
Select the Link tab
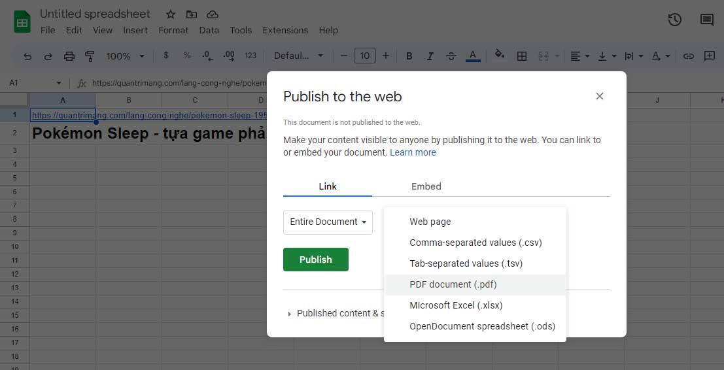point(328,186)
